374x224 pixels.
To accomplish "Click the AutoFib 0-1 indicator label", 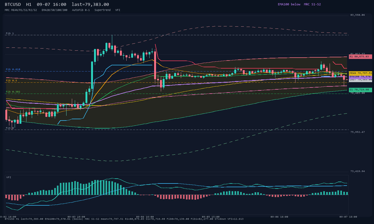I will [81, 10].
